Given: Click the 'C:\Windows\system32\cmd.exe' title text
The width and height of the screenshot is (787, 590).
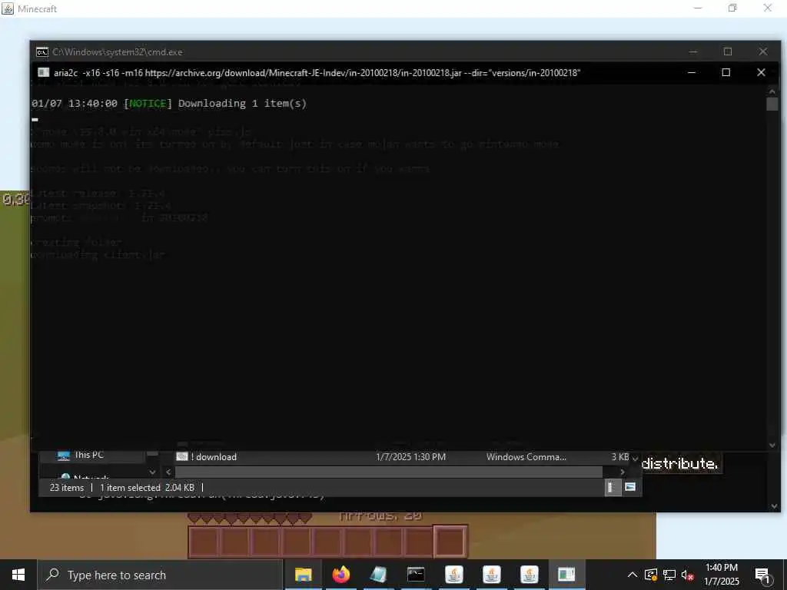Looking at the screenshot, I should (x=118, y=51).
